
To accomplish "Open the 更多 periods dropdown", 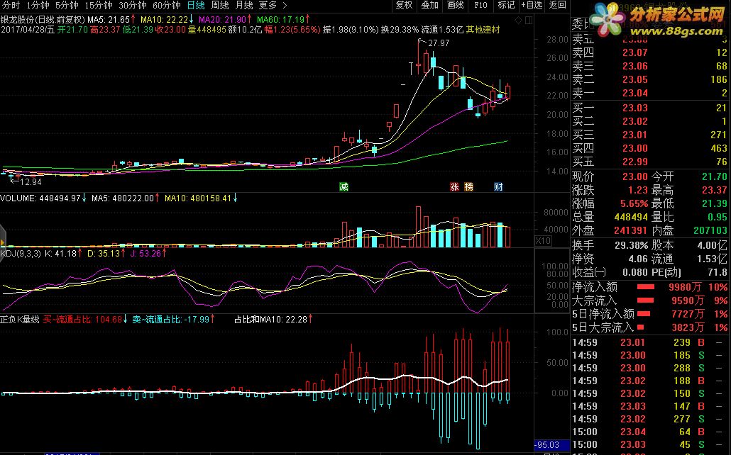I will pos(268,6).
